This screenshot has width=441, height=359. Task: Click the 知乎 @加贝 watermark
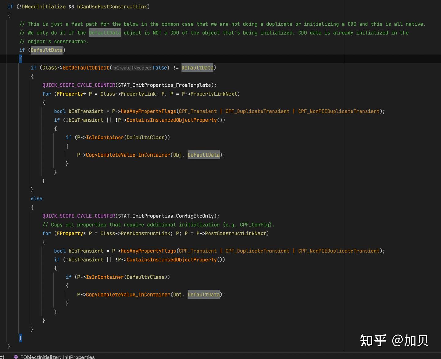394,340
